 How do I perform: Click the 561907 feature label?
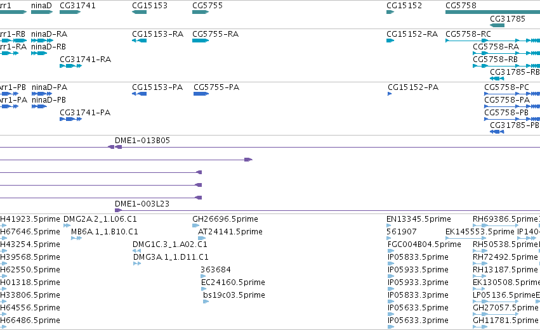coord(402,232)
